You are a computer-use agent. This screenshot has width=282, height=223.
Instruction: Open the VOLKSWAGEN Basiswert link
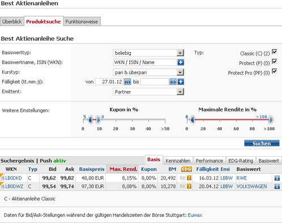(x=251, y=186)
